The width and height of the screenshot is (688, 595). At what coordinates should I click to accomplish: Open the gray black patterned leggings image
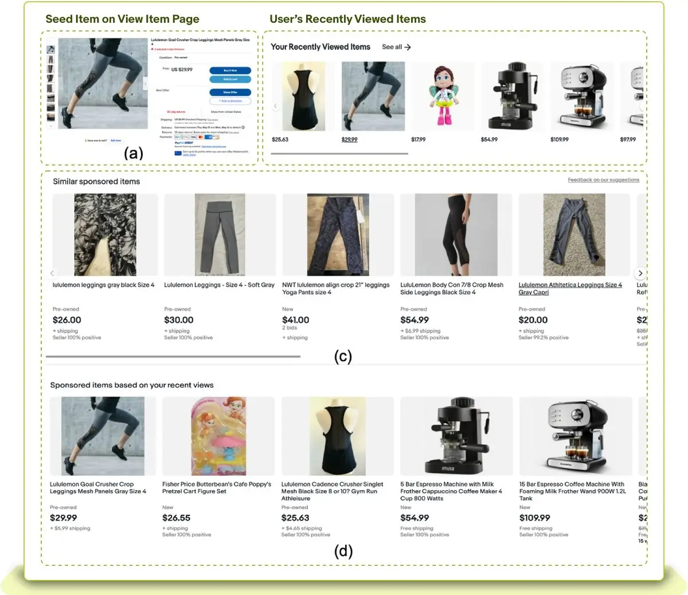[x=105, y=235]
